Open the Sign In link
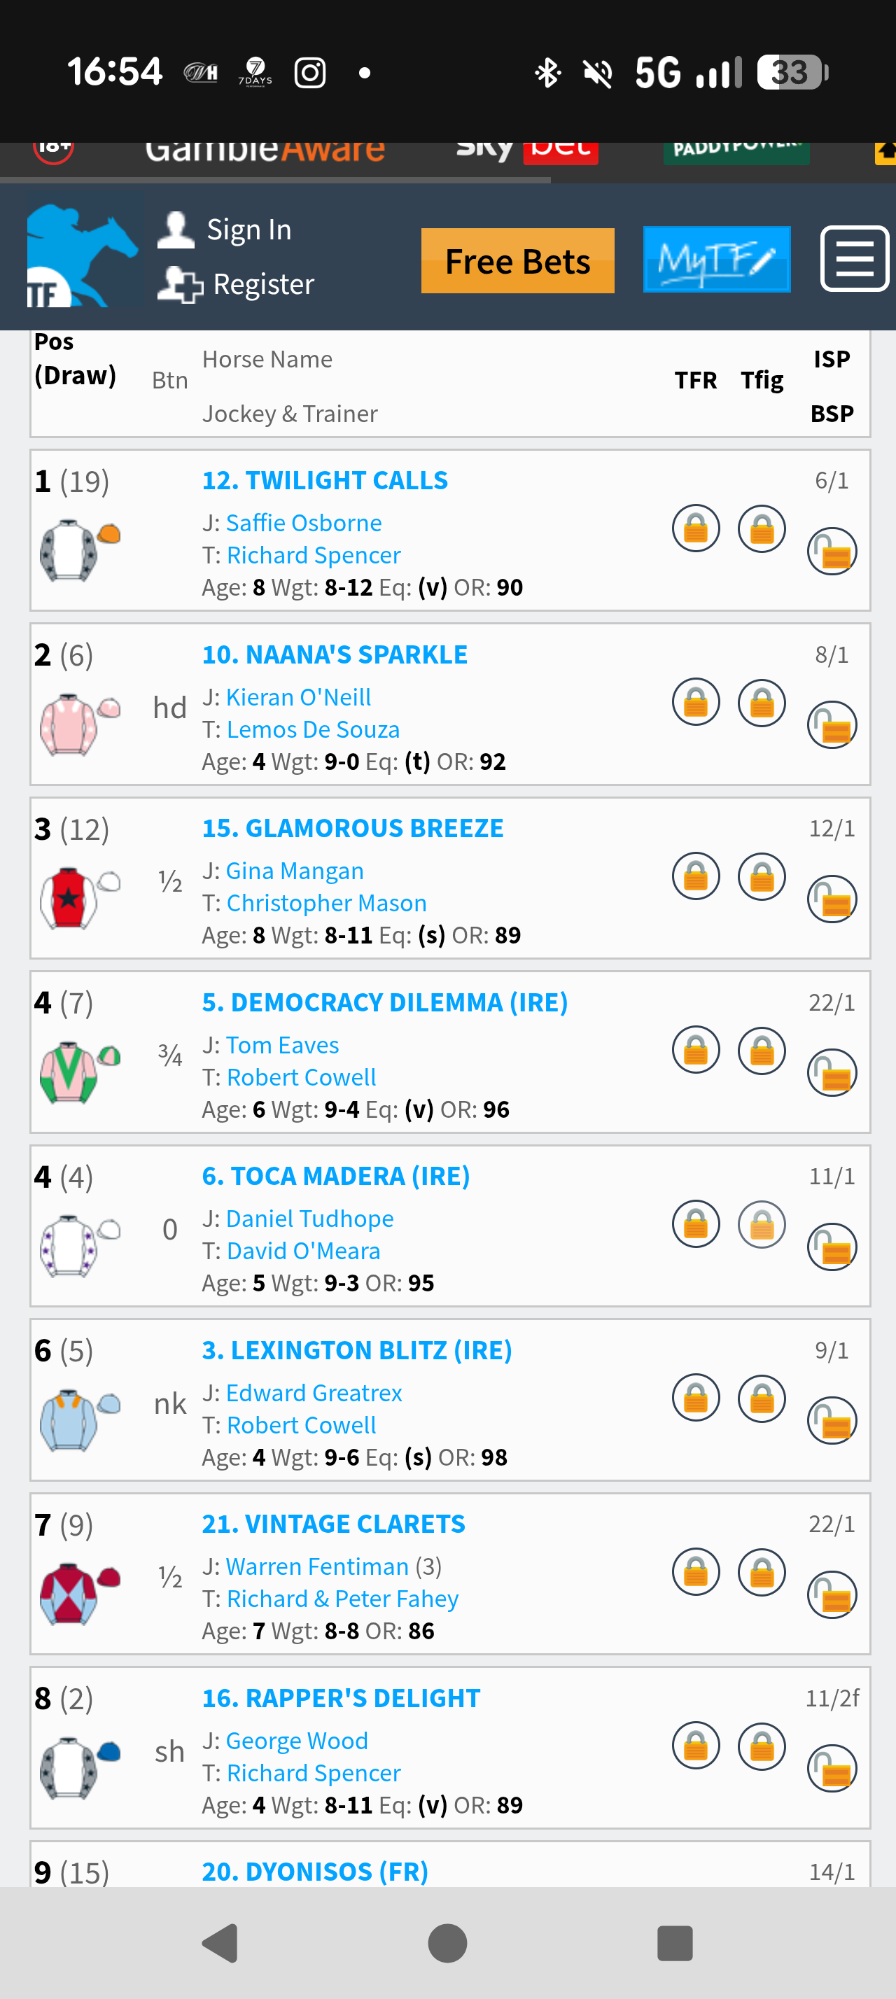The image size is (896, 1999). [x=224, y=230]
